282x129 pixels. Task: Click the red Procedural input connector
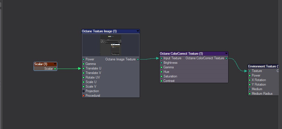click(x=83, y=96)
